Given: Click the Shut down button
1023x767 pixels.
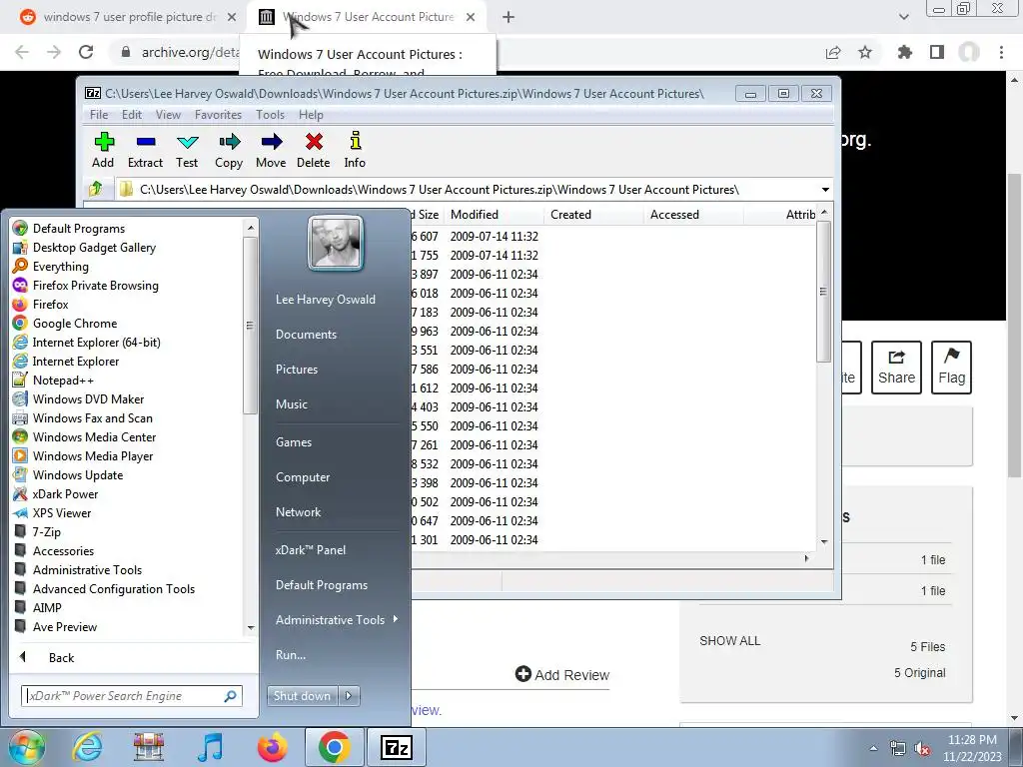Looking at the screenshot, I should click(303, 695).
